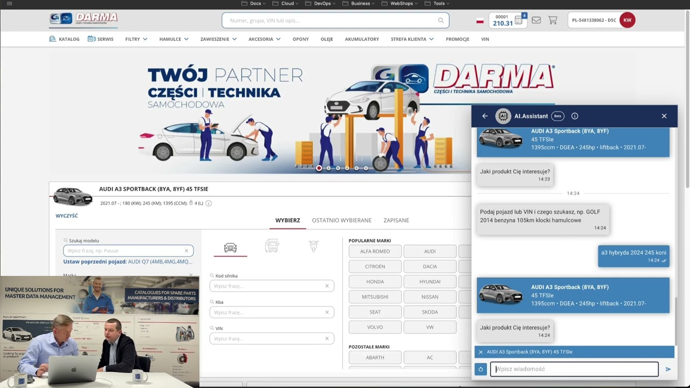Clear the Szukaj modelu field
Screen dimensions: 690x388
(187, 251)
